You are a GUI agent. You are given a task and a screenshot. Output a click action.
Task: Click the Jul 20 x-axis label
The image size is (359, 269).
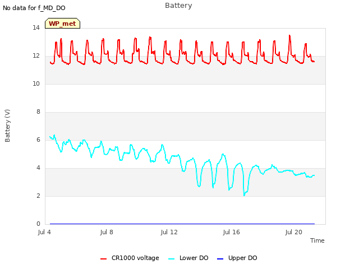coord(293,232)
